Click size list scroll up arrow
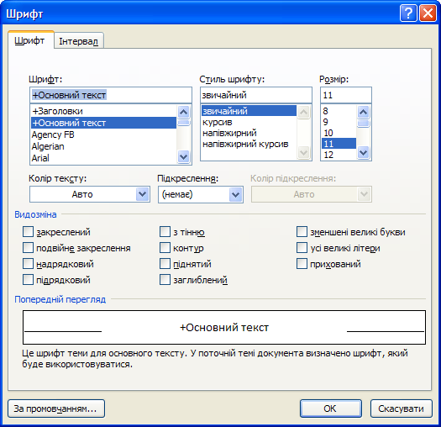 [363, 112]
